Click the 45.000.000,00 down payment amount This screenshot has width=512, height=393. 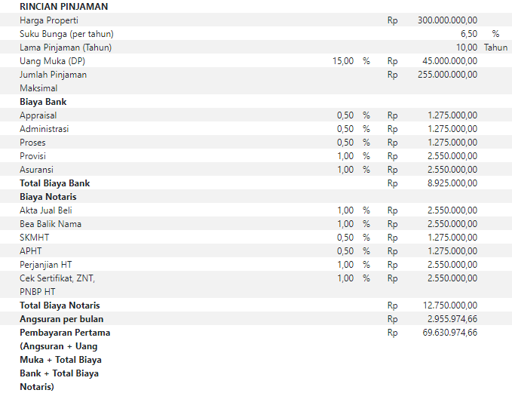[449, 61]
